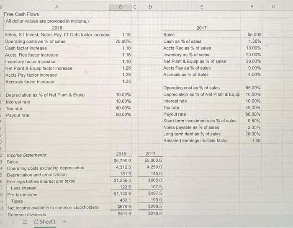Select 2017 Sales value $5,000.0
The width and height of the screenshot is (293, 228).
[153, 161]
